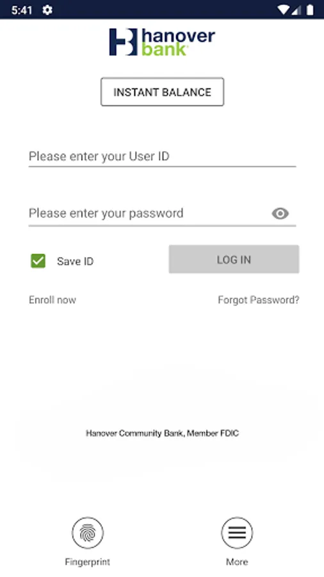Tap the Save ID label
This screenshot has width=324, height=577.
click(x=76, y=262)
